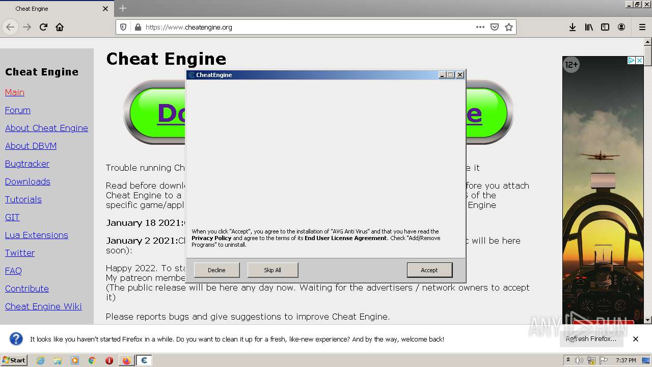This screenshot has width=652, height=367.
Task: Close the CheatEngine installer dialog
Action: click(x=460, y=75)
